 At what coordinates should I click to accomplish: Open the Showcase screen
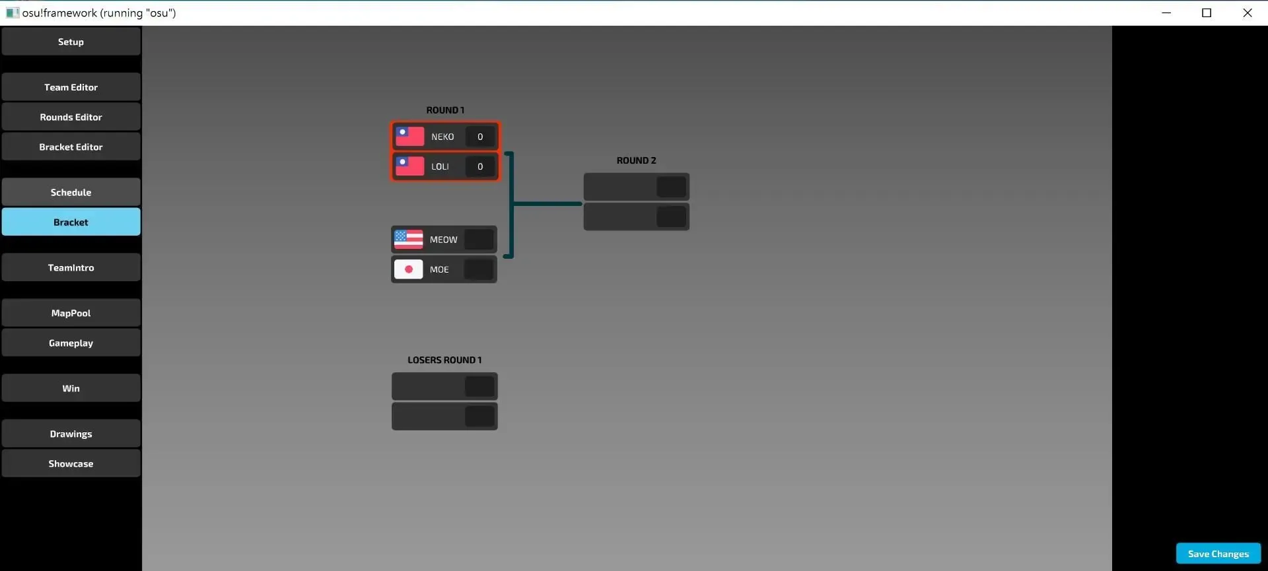point(71,463)
